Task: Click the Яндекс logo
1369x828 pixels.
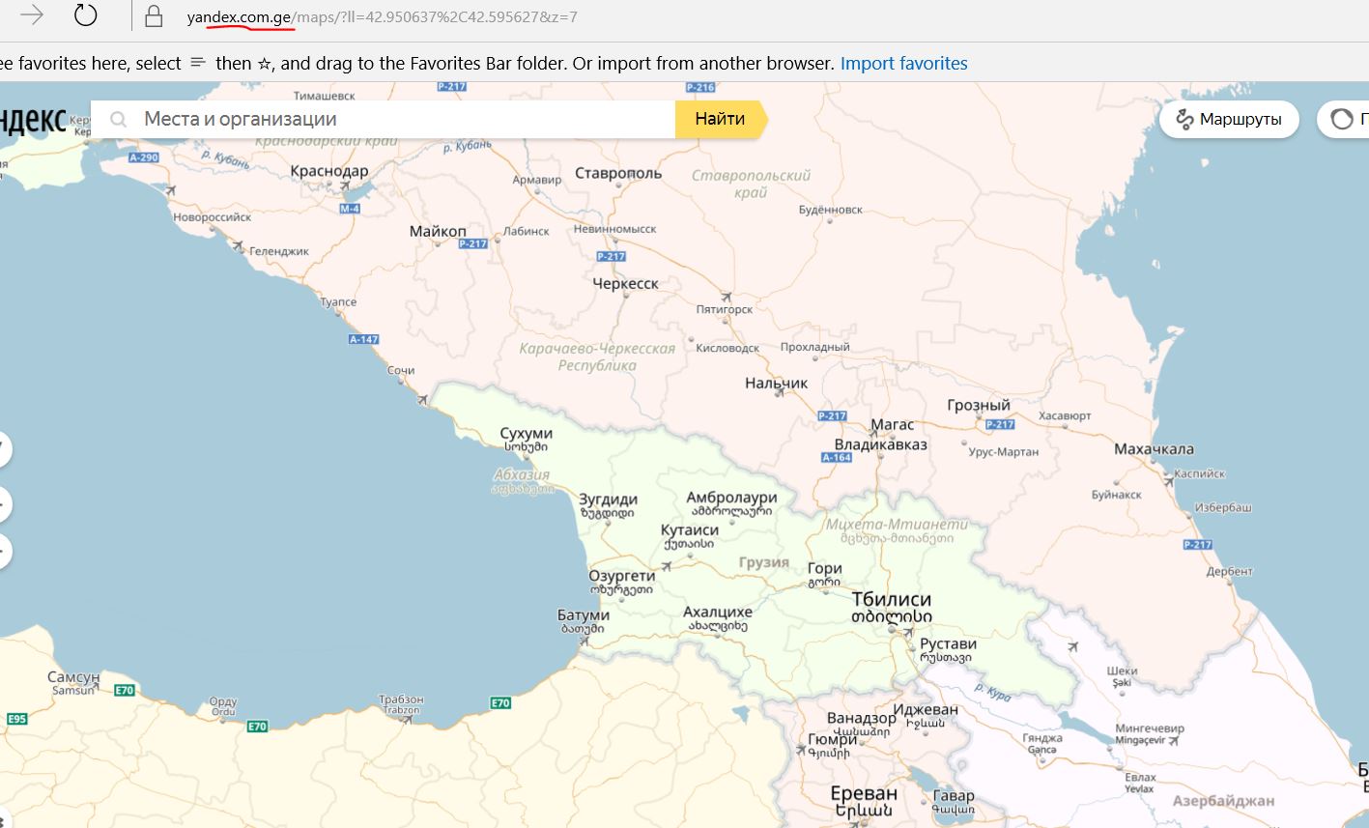Action: (33, 120)
